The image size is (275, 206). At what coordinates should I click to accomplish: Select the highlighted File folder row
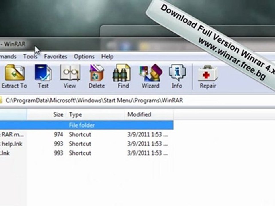[x=87, y=125]
